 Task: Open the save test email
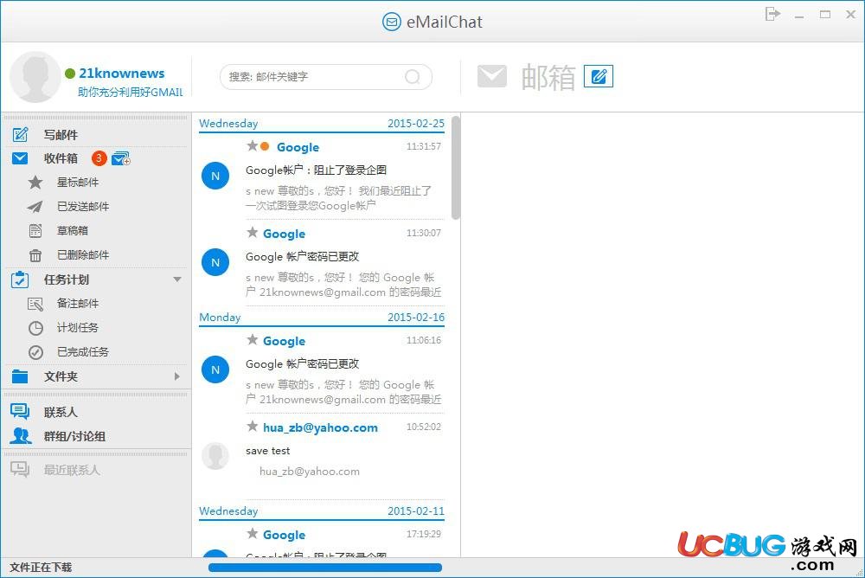pyautogui.click(x=267, y=451)
